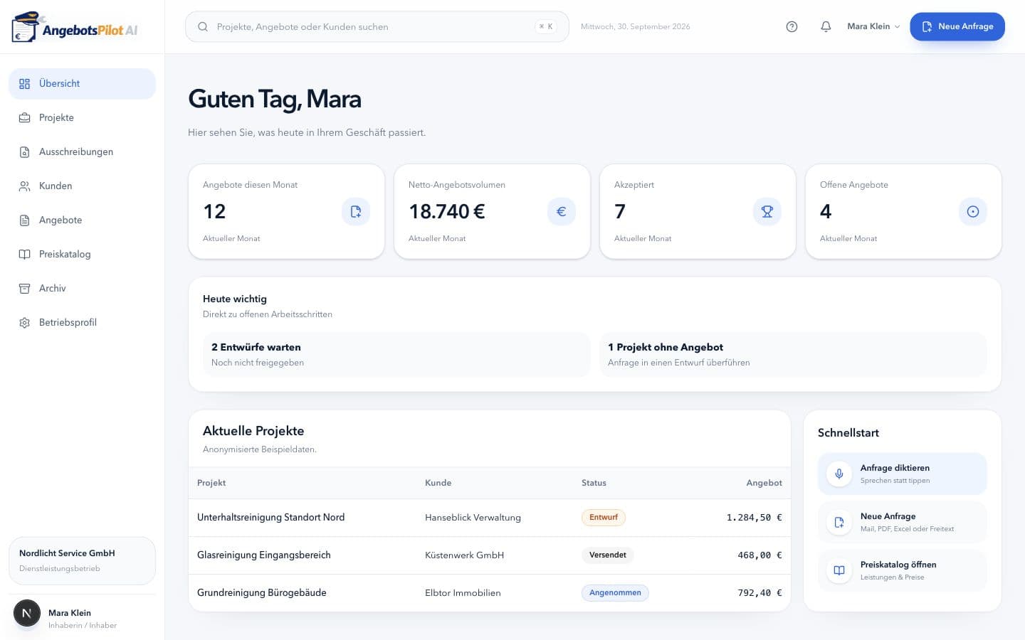
Task: Click the Neue Anfrage button in header
Action: point(957,26)
